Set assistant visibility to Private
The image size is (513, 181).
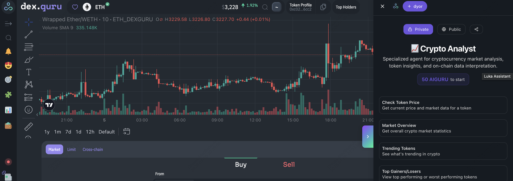coord(418,29)
